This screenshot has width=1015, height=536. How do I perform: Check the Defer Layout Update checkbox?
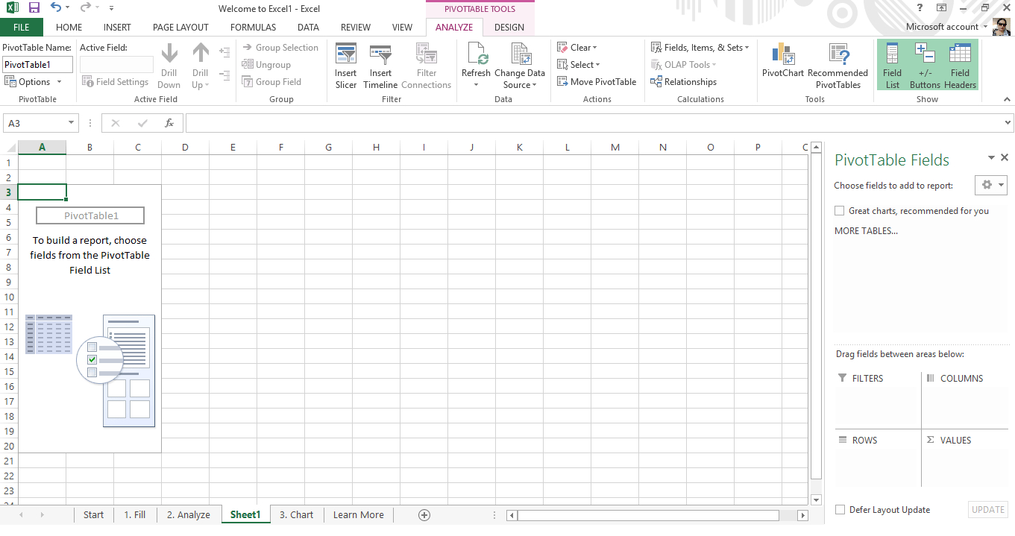(x=839, y=509)
